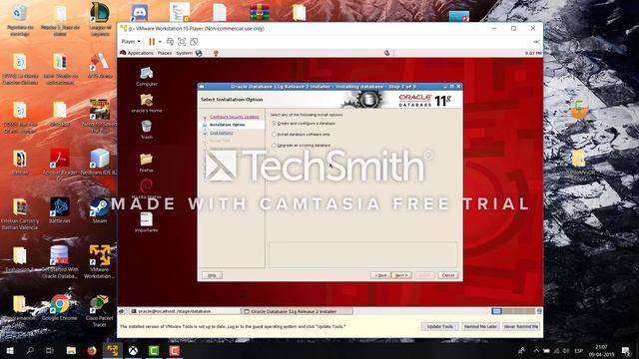The height and width of the screenshot is (359, 639).
Task: Open the dropdown arrow beside the pause button
Action: point(160,42)
